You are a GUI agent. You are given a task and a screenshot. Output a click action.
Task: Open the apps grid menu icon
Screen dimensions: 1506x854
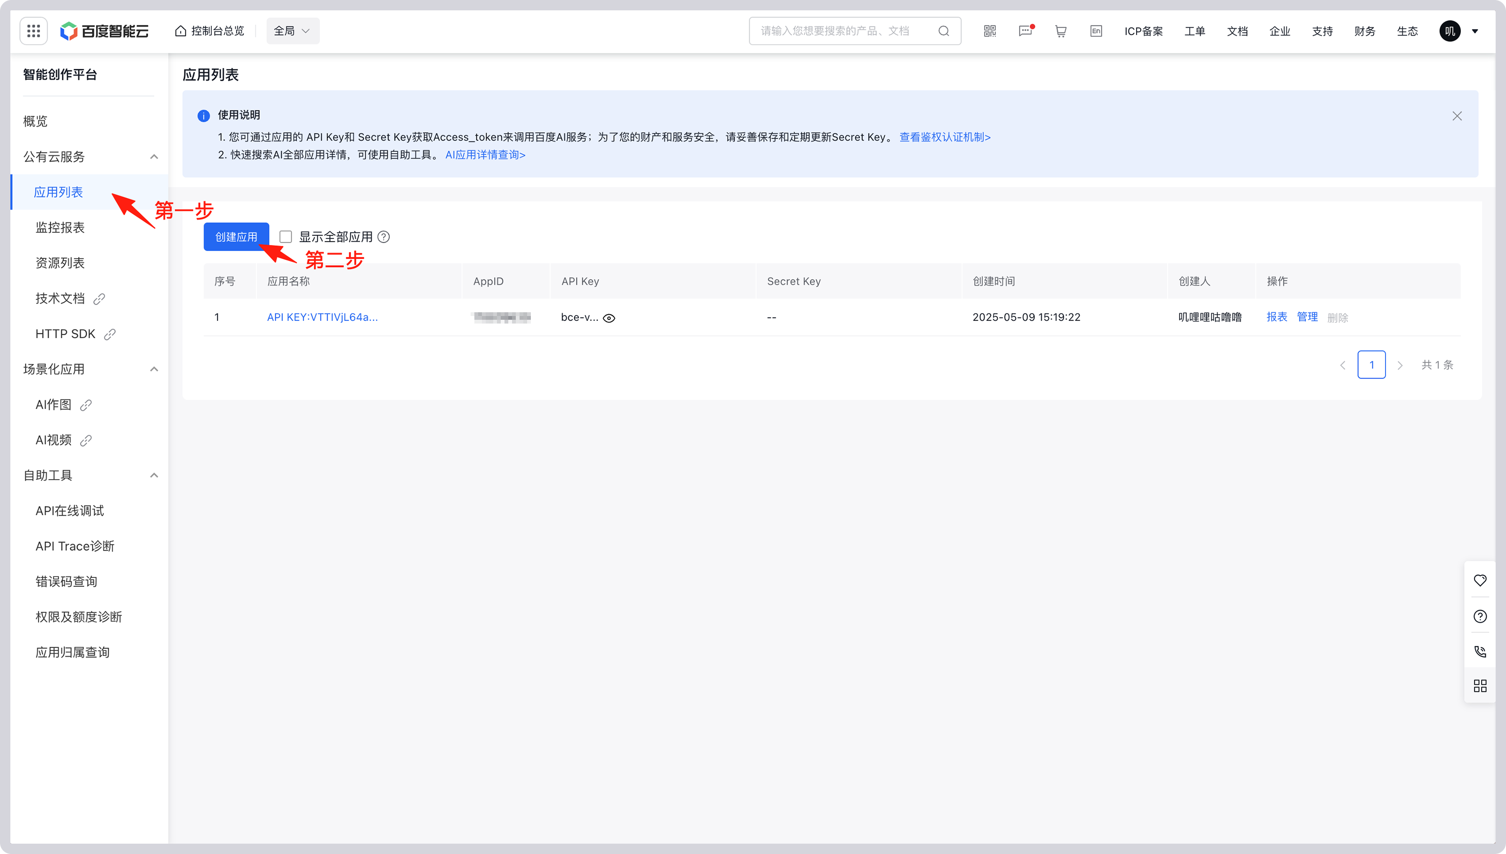click(x=33, y=31)
